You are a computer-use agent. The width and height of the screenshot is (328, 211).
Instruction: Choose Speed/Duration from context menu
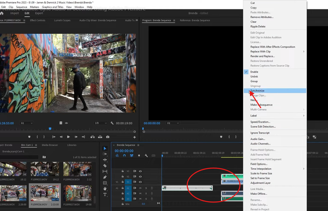[275, 122]
